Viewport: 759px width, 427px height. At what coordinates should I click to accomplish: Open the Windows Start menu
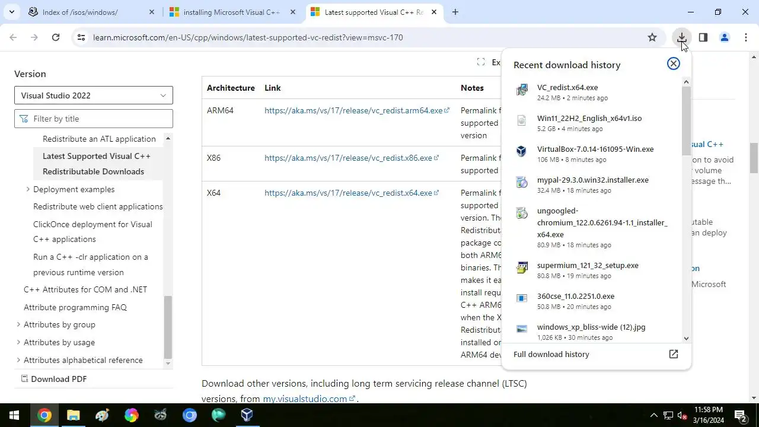(x=14, y=415)
